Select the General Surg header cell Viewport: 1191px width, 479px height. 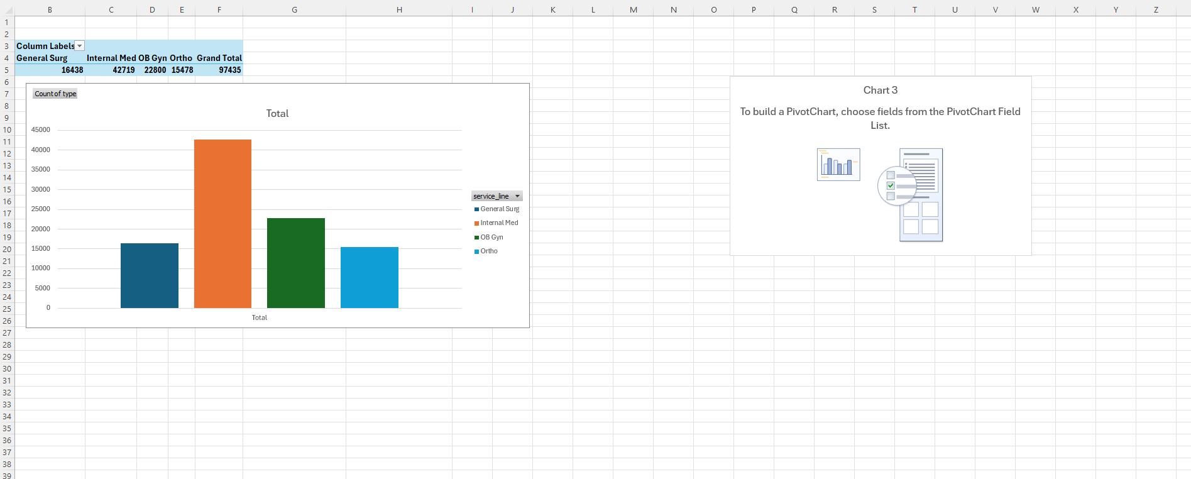50,58
